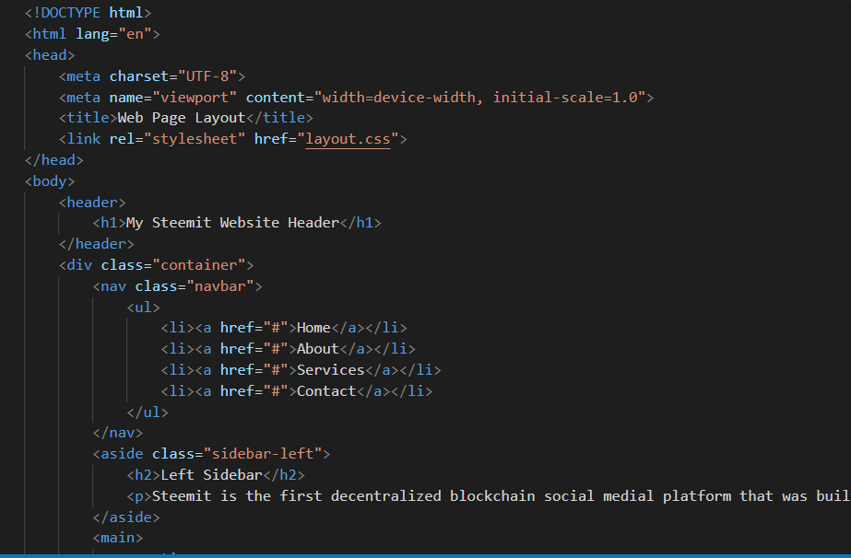Place cursor on lang attribute value en
The height and width of the screenshot is (558, 851).
[135, 34]
